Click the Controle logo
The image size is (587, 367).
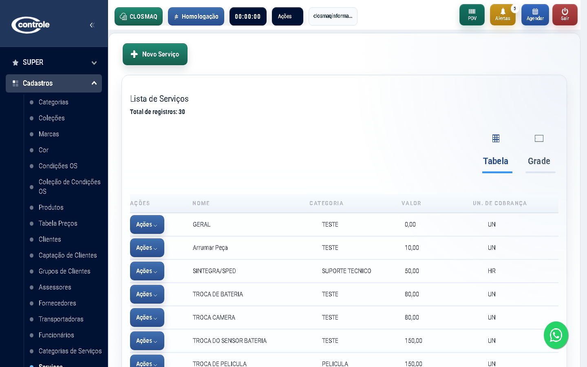click(31, 25)
